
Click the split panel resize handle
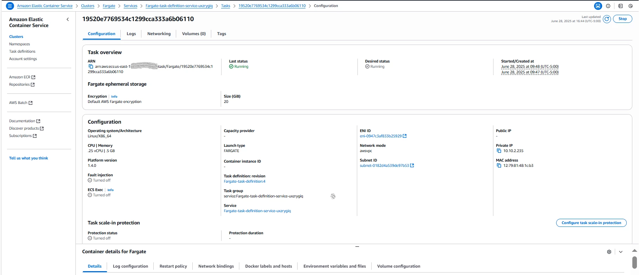coord(357,247)
